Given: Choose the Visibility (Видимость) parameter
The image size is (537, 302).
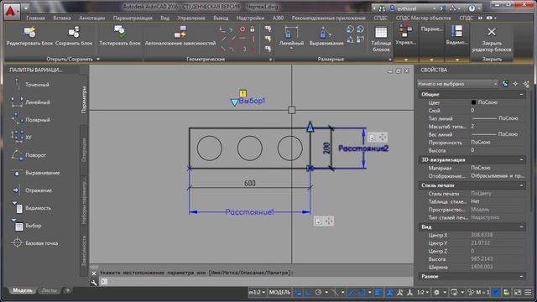Looking at the screenshot, I should 31,208.
